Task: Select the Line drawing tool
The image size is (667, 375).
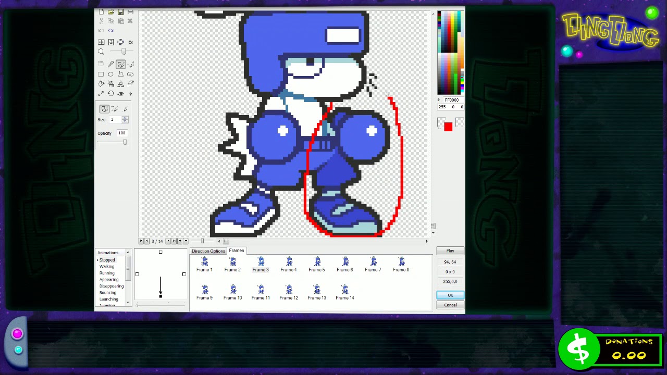Action: tap(130, 64)
